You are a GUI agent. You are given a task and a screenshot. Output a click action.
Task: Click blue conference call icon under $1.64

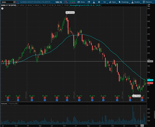[18, 100]
